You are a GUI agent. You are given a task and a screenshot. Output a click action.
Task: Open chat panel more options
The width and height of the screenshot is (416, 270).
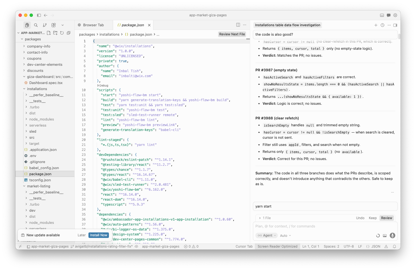(x=389, y=25)
